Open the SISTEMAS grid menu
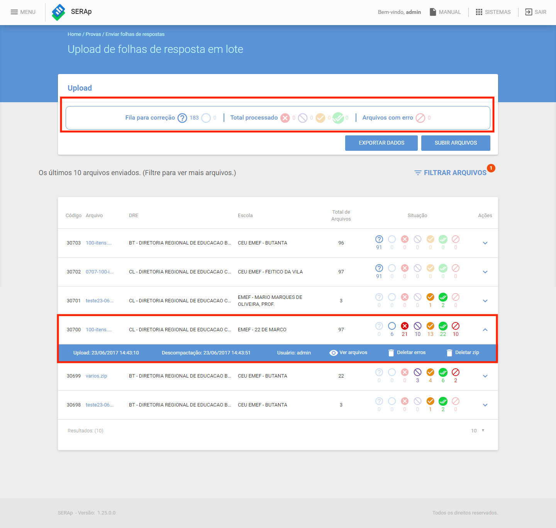556x528 pixels. (x=493, y=12)
